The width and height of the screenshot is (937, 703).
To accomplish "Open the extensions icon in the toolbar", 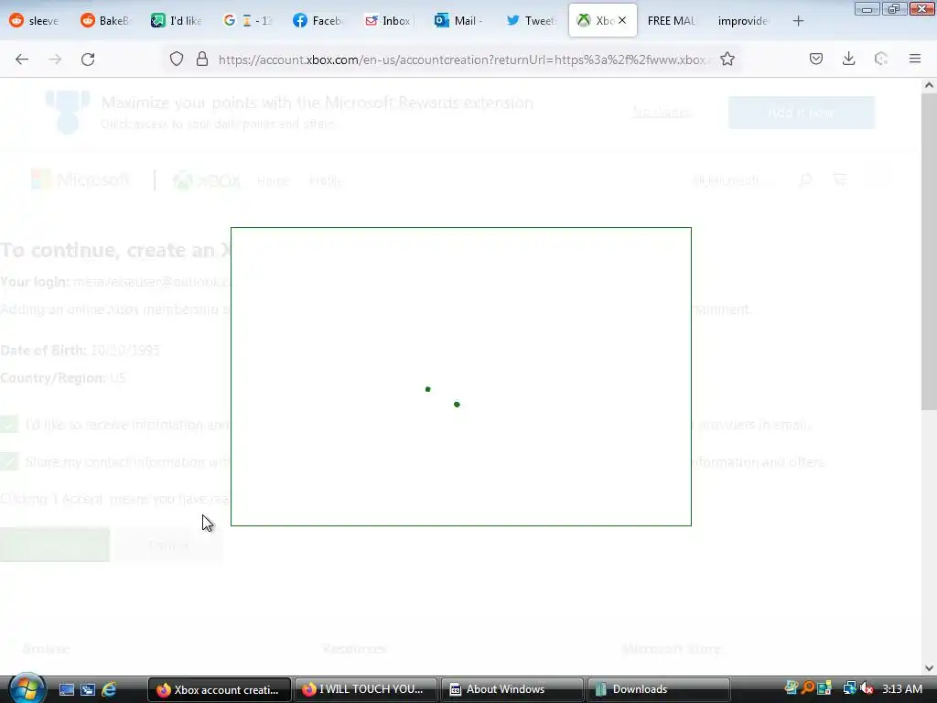I will (x=881, y=59).
